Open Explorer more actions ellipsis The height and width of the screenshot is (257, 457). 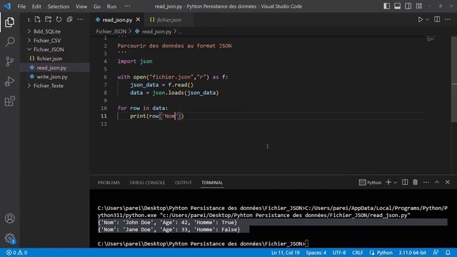pos(80,19)
